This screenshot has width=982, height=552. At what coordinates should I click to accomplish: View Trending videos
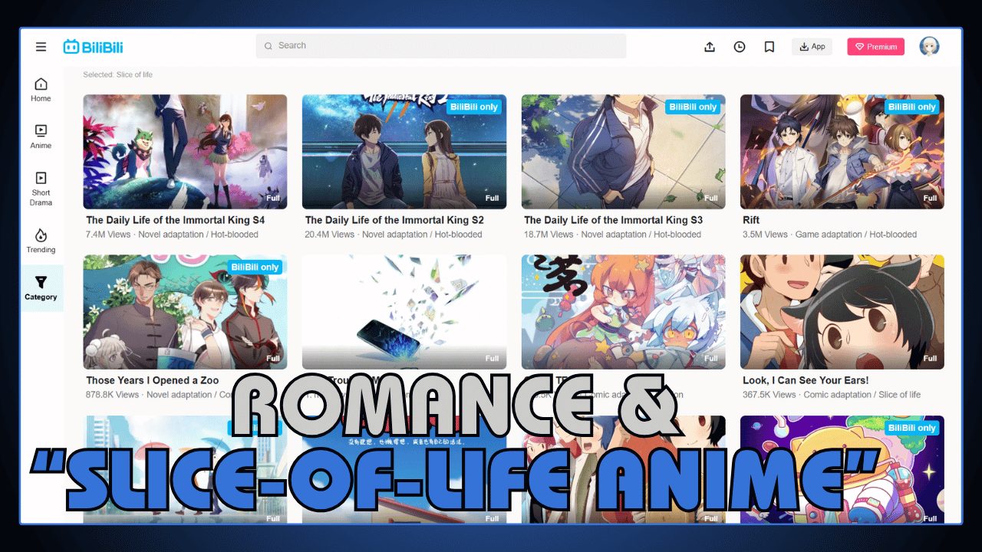(40, 242)
